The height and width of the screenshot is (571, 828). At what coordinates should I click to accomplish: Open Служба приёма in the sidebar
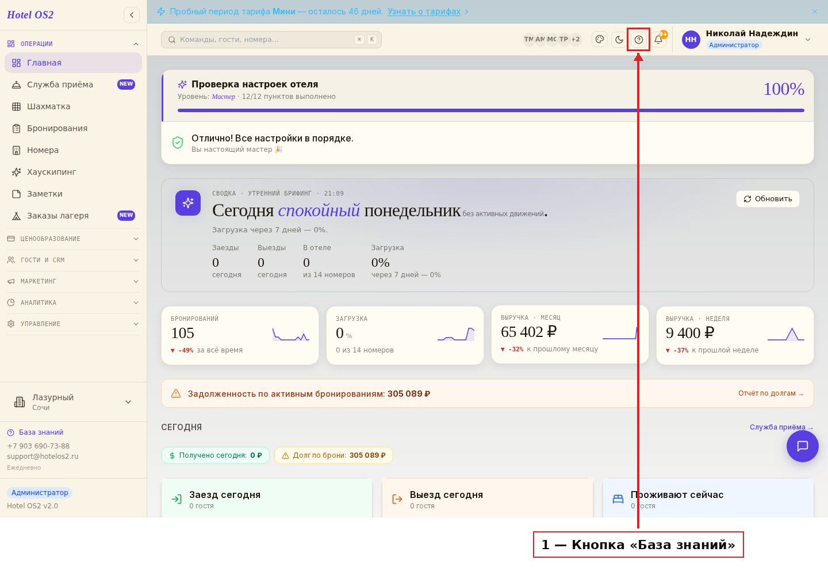73,85
